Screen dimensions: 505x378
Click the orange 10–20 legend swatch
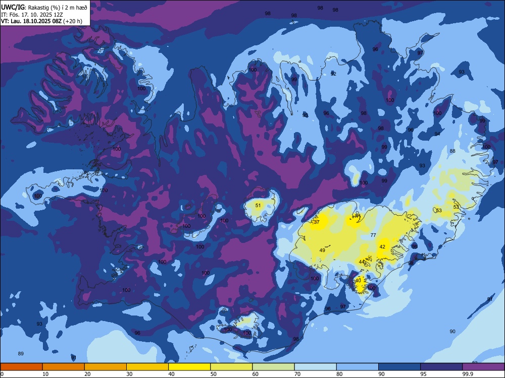point(64,367)
